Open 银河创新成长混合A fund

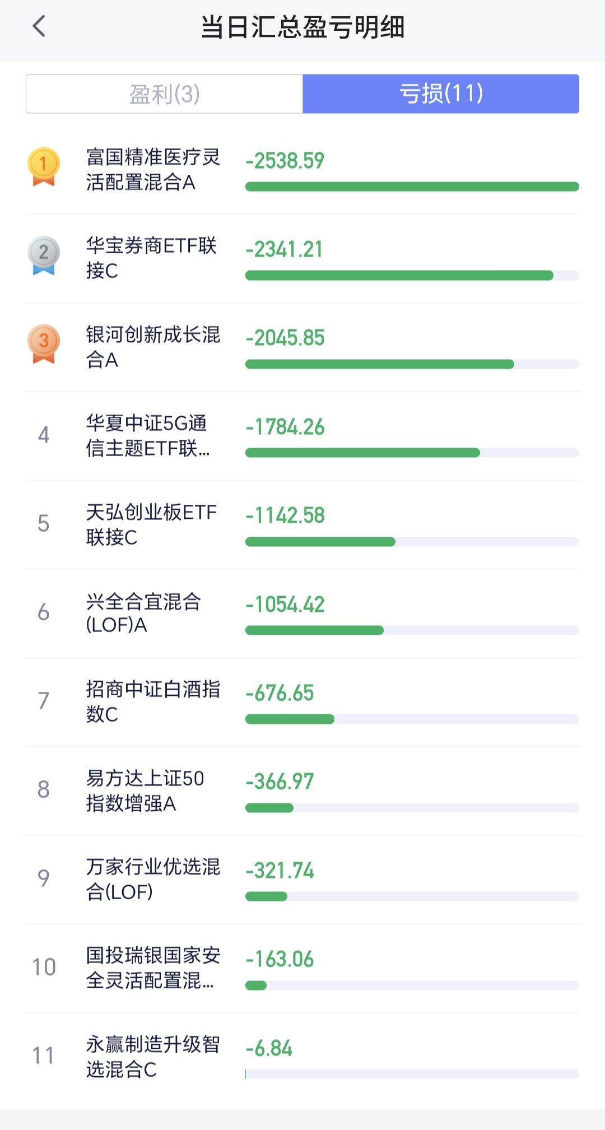[152, 347]
